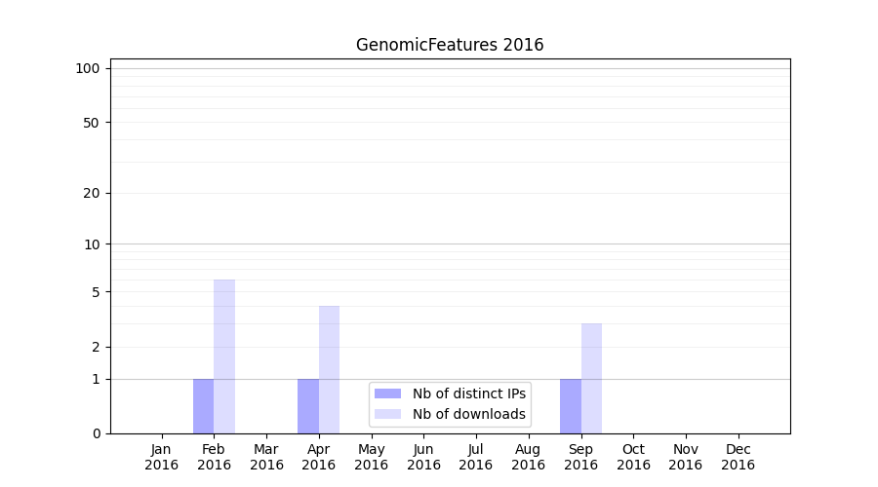The height and width of the screenshot is (487, 878).
Task: Select the 'Nb of downloads' legend label
Action: [x=468, y=414]
